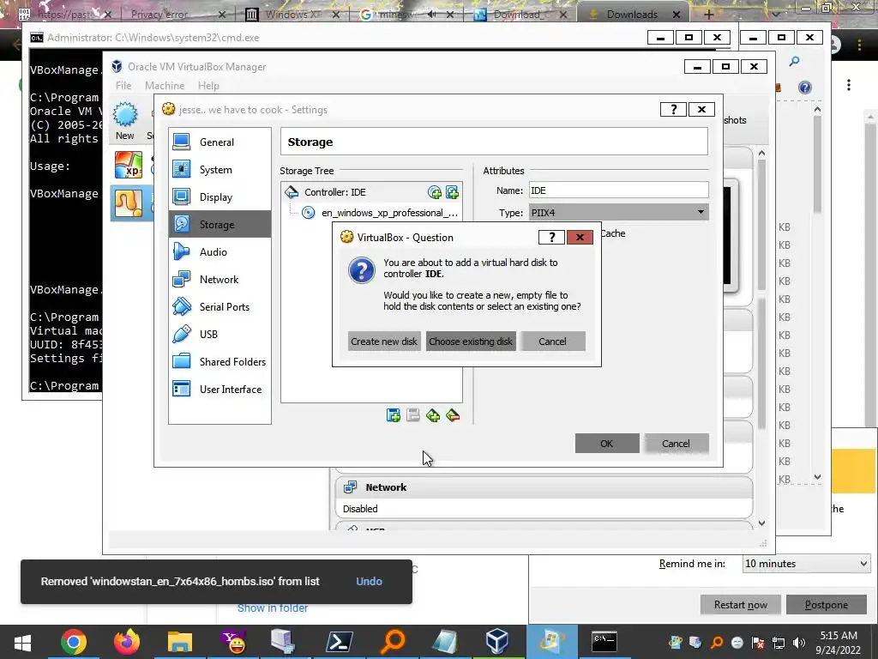
Task: Close the VirtualBox Question dialog with red X
Action: 580,237
